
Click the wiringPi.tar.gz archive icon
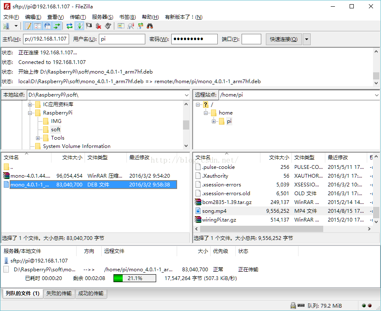(x=198, y=219)
